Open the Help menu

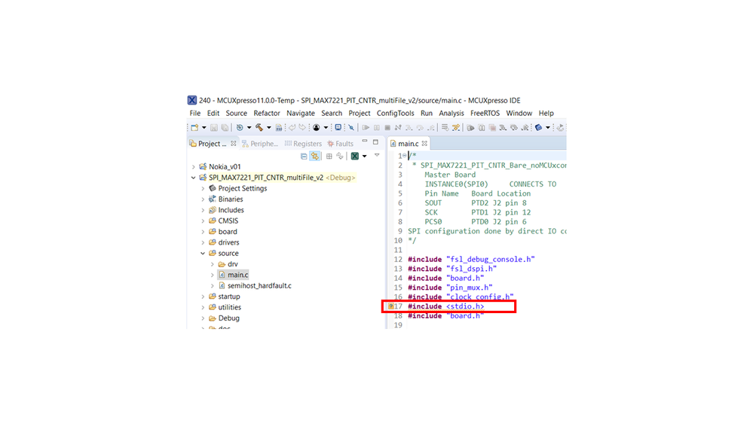pyautogui.click(x=546, y=113)
